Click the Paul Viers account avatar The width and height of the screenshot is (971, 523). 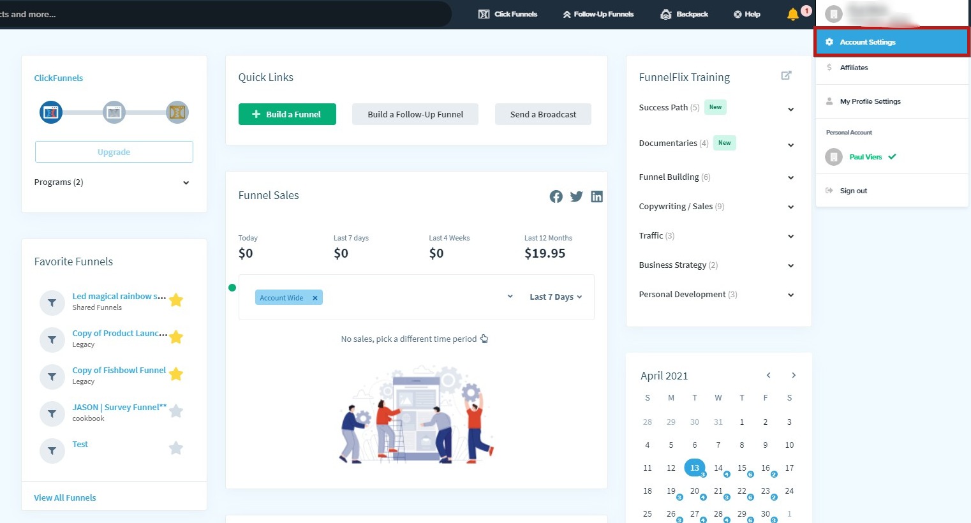(834, 157)
